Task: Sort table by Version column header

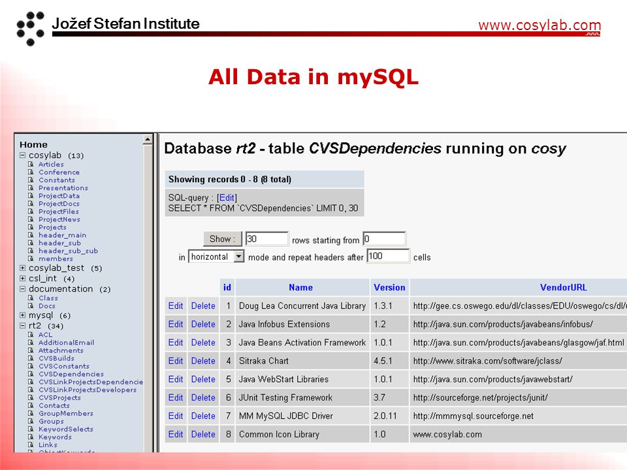Action: (x=389, y=287)
